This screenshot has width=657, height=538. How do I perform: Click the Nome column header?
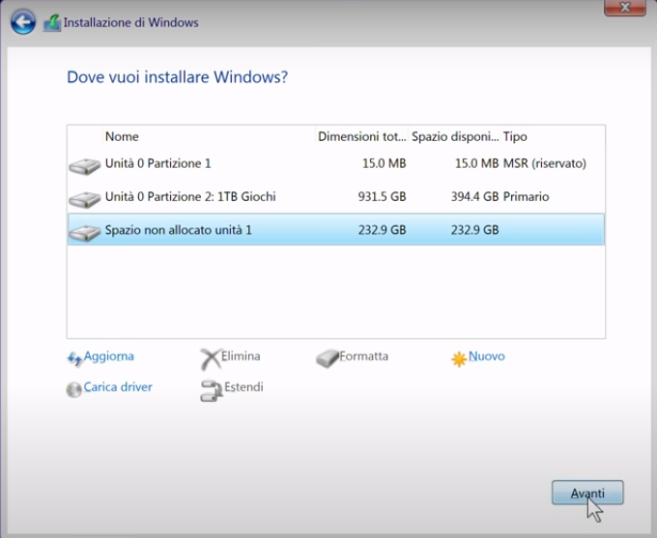pyautogui.click(x=122, y=137)
